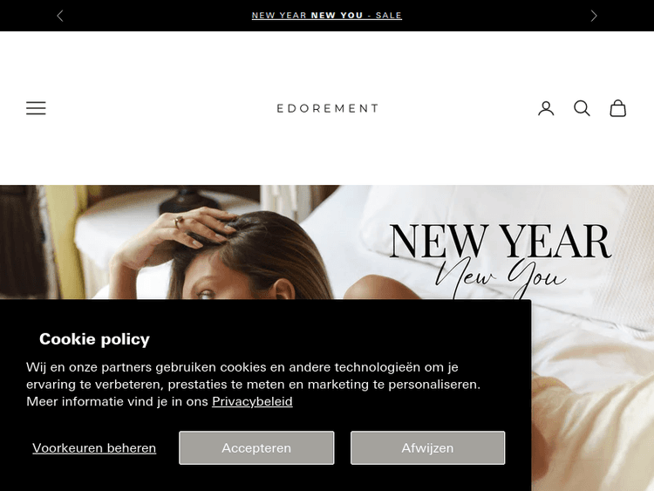Select the NEW YEAR headline on banner
654x491 pixels.
pos(501,241)
